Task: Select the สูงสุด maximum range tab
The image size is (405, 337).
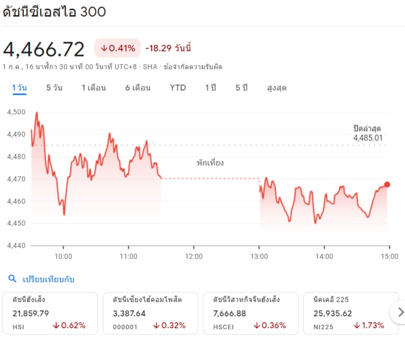Action: [277, 88]
